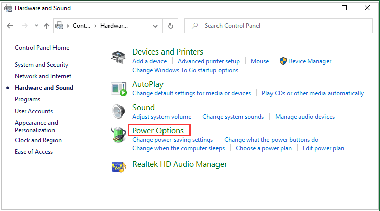Click Change Windows To Go startup options
The width and height of the screenshot is (380, 211).
pos(185,70)
